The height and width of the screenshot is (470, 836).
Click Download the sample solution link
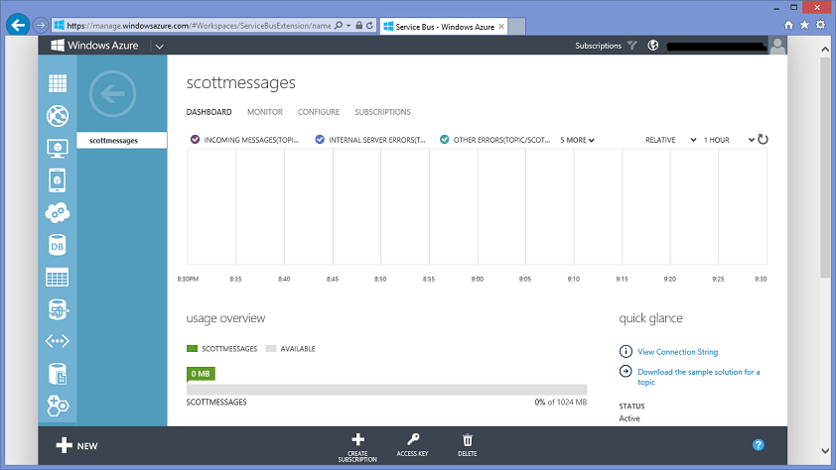(x=698, y=377)
